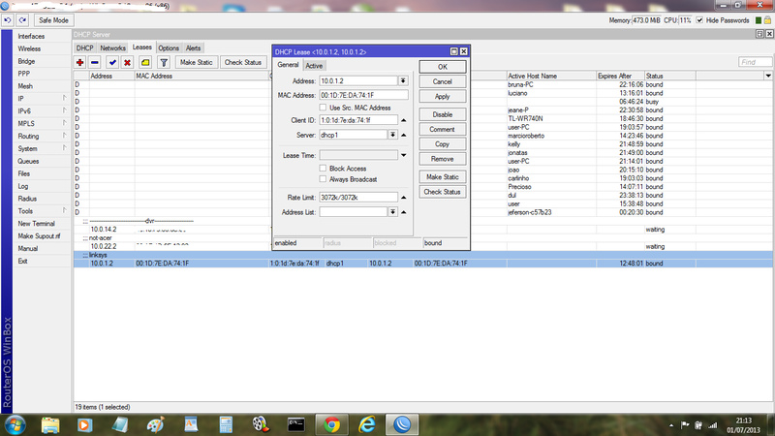This screenshot has height=436, width=775.
Task: Collapse the Rate Limit field arrow
Action: (x=404, y=198)
